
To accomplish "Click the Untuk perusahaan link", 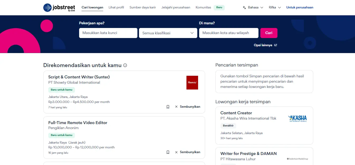I will (300, 7).
